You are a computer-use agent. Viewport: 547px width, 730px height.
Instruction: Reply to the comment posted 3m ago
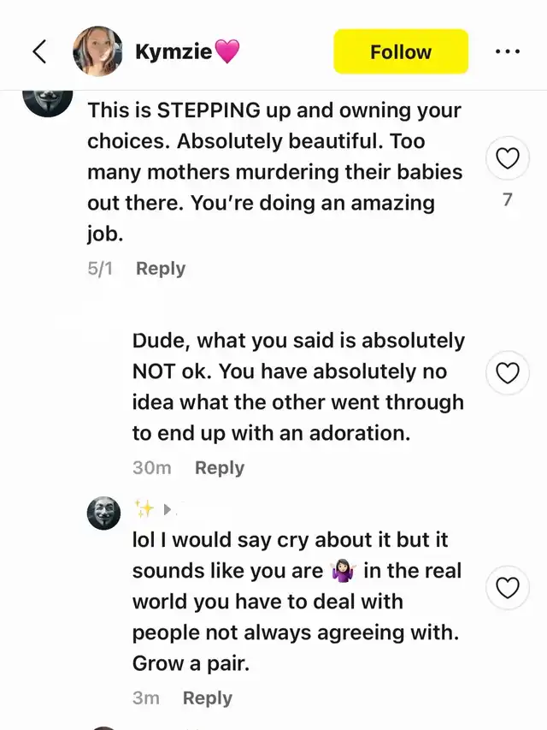[208, 697]
